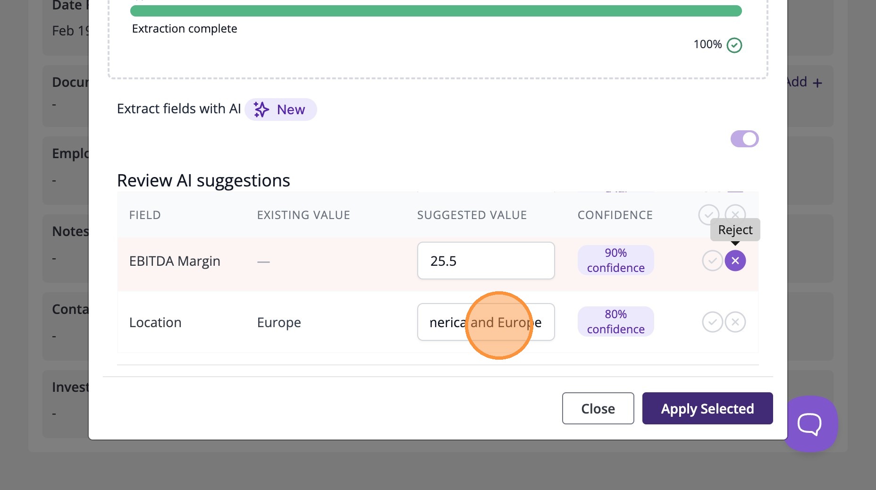Click the green extraction progress bar

click(436, 11)
